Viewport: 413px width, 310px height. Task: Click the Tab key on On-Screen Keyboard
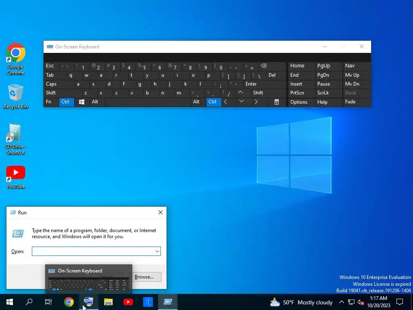point(55,75)
